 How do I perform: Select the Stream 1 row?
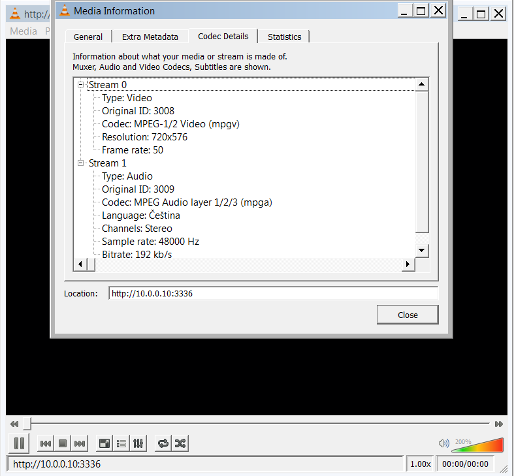point(108,163)
